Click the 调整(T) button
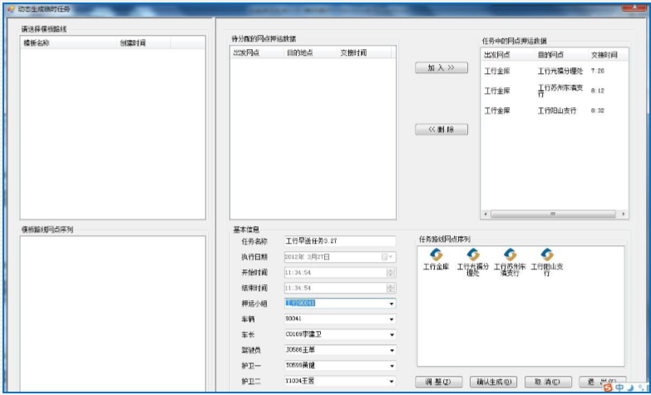 point(438,382)
